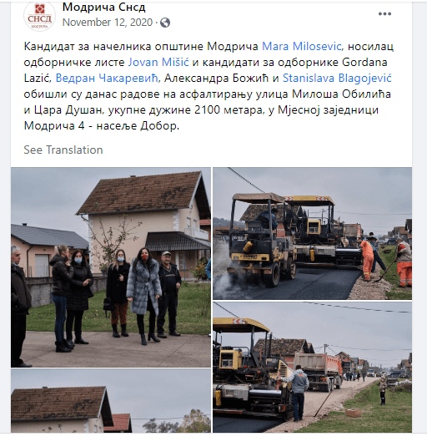Open photo of road roller on asphalt
427x447 pixels.
click(313, 233)
